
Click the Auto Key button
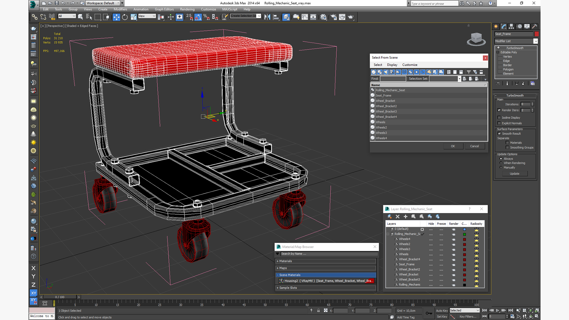pos(442,311)
